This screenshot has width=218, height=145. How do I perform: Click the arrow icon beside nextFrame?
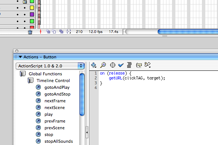click(x=39, y=101)
